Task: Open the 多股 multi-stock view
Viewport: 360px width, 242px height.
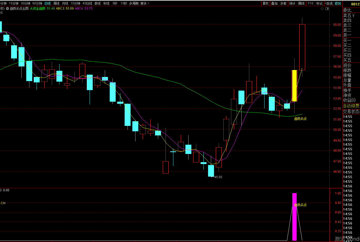Action: 283,3
